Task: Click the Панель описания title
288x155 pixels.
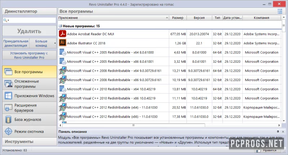Action: pos(73,132)
